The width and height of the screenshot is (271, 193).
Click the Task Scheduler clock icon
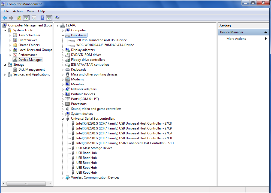pos(15,35)
